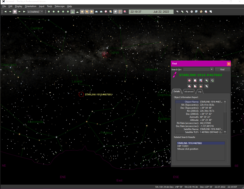Click the Find panel telescope icon with green dot
Screen dimensions: 244x189
click(x=207, y=80)
